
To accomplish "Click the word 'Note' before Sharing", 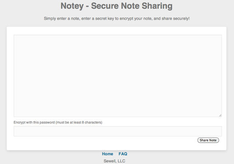I will [130, 6].
